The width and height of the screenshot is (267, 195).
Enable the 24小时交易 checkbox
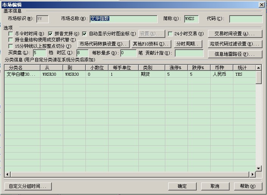170,34
